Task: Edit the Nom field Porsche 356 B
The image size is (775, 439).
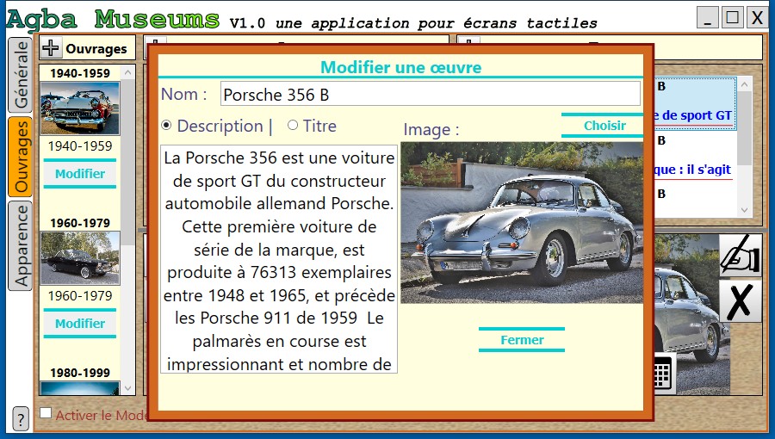Action: [x=430, y=95]
